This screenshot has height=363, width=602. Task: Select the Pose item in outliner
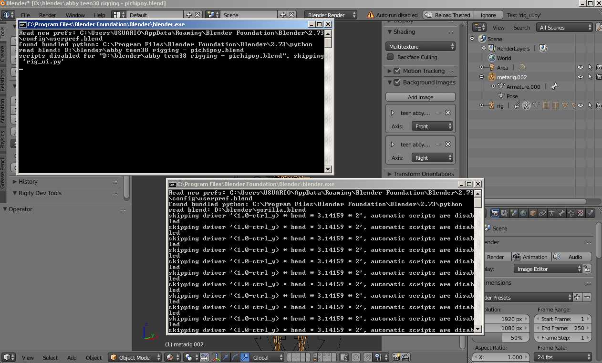click(x=512, y=96)
